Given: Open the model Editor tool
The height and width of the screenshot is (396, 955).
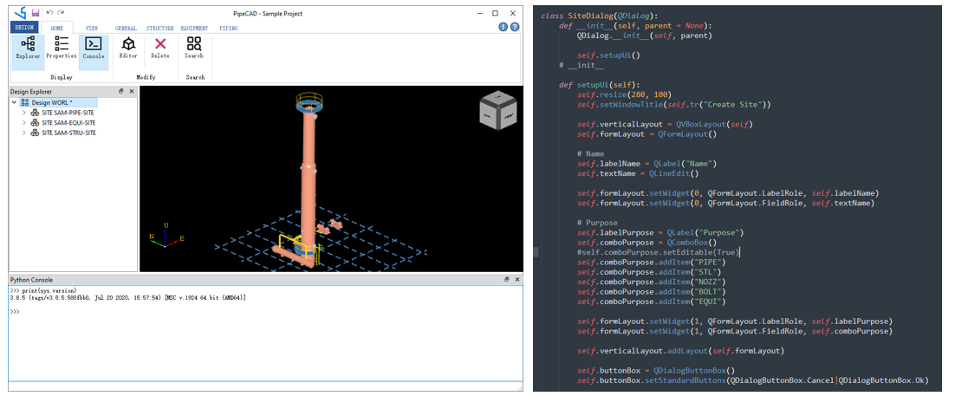Looking at the screenshot, I should click(128, 49).
